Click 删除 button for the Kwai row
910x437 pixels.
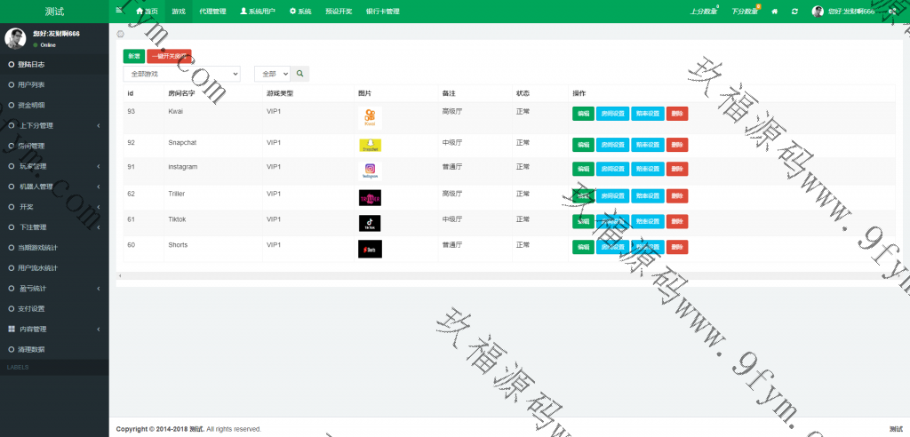(677, 114)
